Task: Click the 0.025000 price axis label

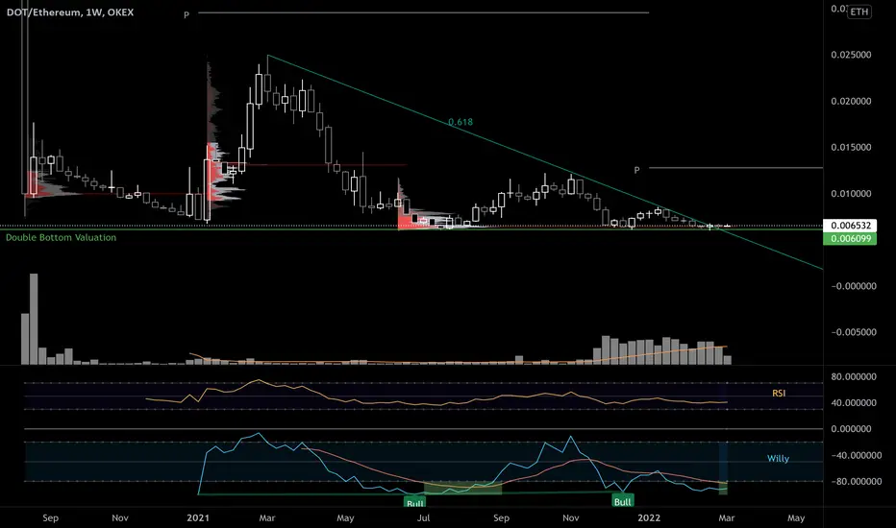Action: [851, 55]
